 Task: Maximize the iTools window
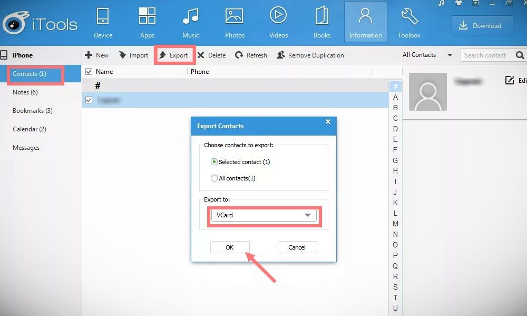[509, 3]
